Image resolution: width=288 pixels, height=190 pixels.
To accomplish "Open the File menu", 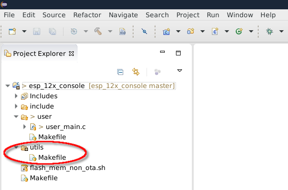I will click(9, 15).
